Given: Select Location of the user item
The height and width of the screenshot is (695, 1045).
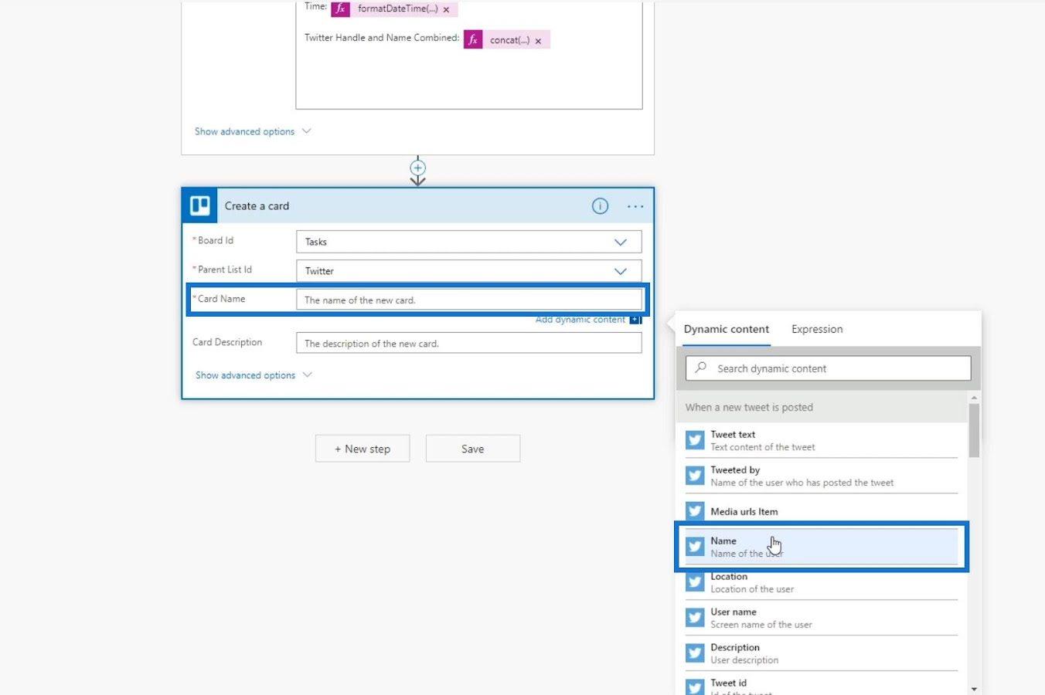Looking at the screenshot, I should [821, 582].
